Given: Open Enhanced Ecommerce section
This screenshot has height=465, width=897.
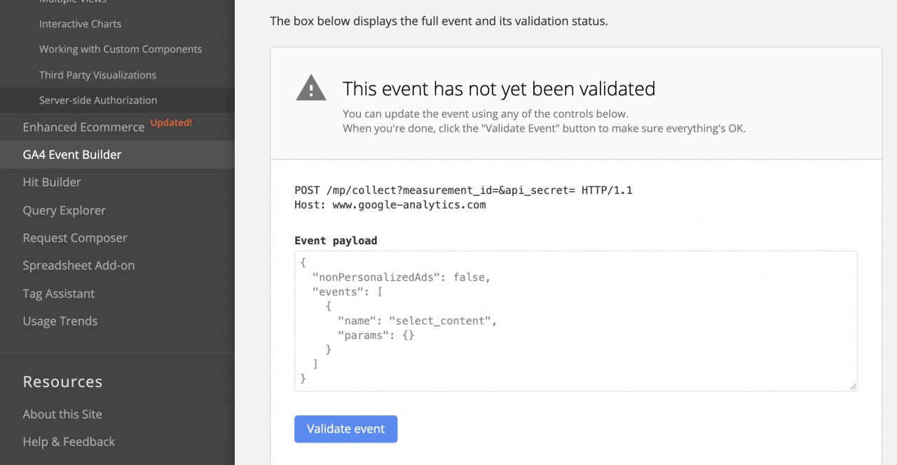Looking at the screenshot, I should (x=83, y=127).
